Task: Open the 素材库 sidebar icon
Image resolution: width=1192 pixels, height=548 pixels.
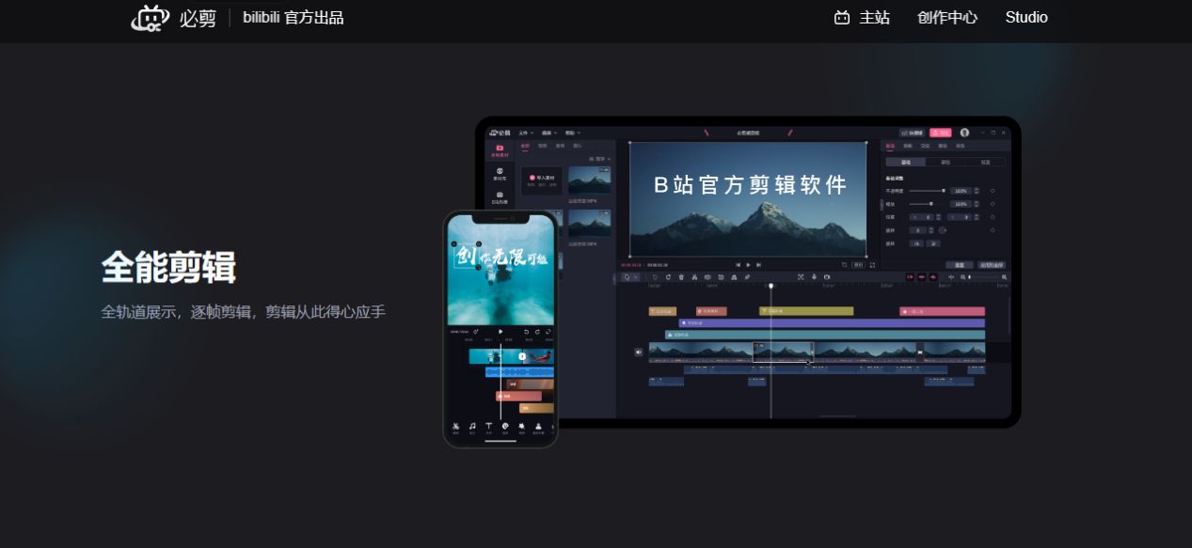Action: tap(500, 174)
